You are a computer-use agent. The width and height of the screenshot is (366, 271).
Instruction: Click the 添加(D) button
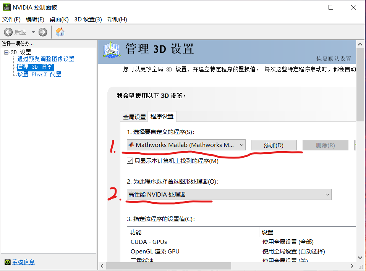click(x=274, y=145)
